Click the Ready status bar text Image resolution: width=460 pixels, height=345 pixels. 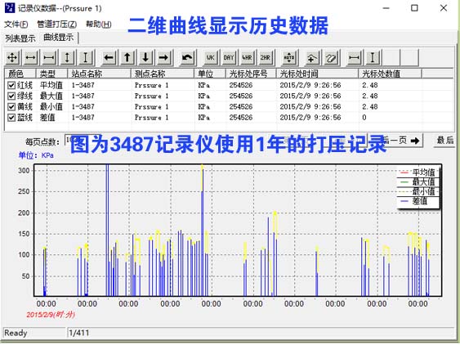point(16,333)
